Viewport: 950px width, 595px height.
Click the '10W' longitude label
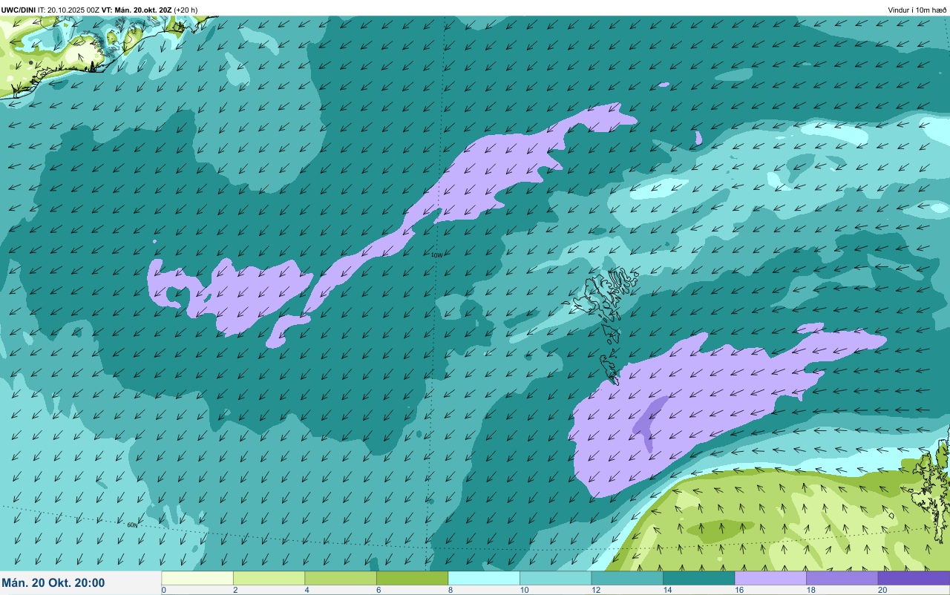click(436, 255)
